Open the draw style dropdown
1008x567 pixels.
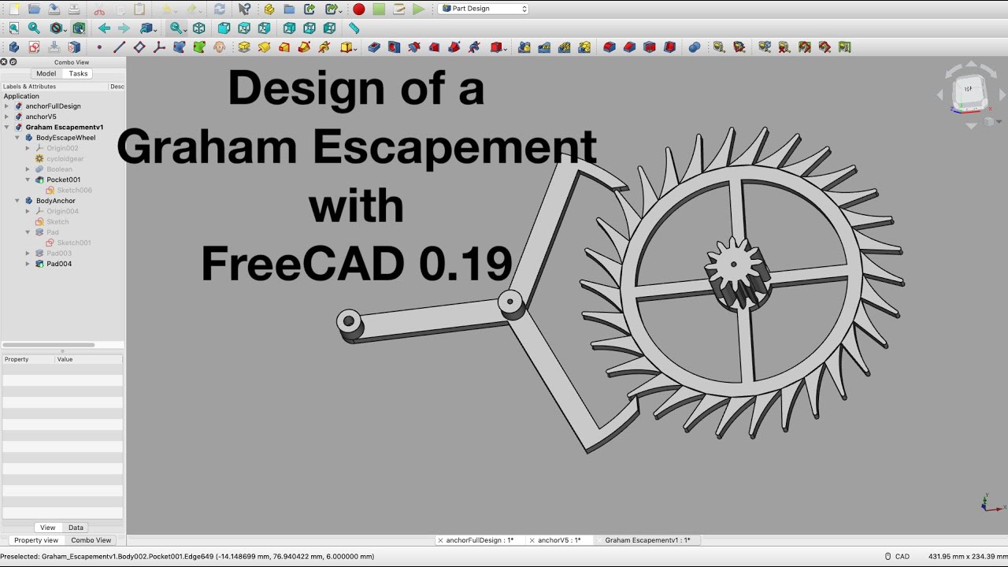(x=57, y=28)
